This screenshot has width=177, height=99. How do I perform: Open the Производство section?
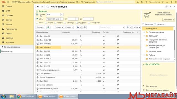(11, 29)
